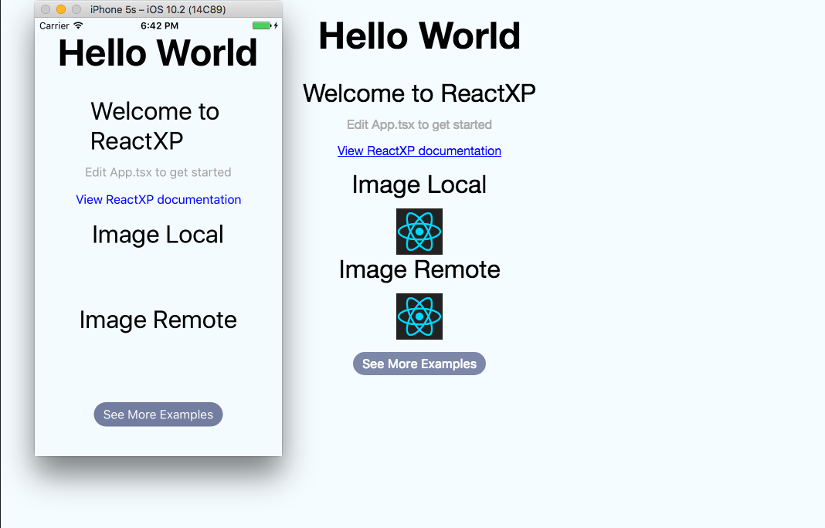Click Hello World heading in iPhone simulator

pyautogui.click(x=158, y=53)
